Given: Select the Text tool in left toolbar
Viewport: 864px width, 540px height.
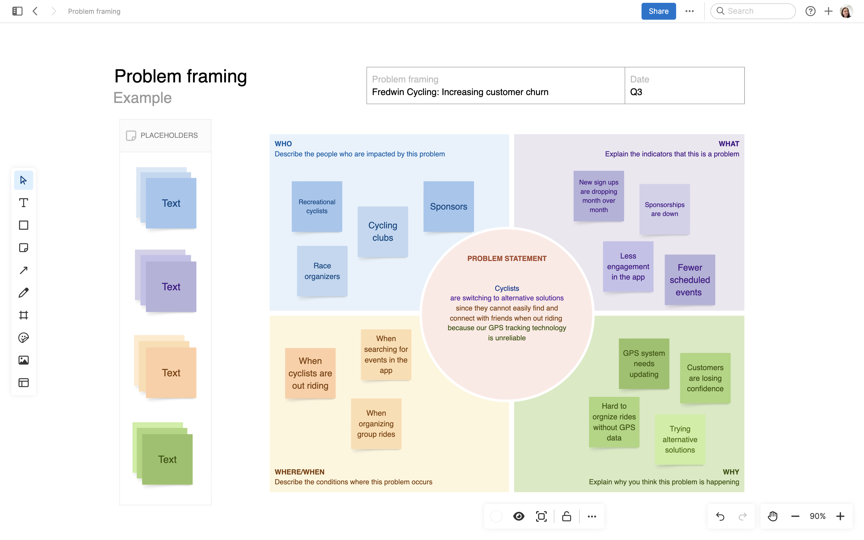Looking at the screenshot, I should tap(24, 203).
